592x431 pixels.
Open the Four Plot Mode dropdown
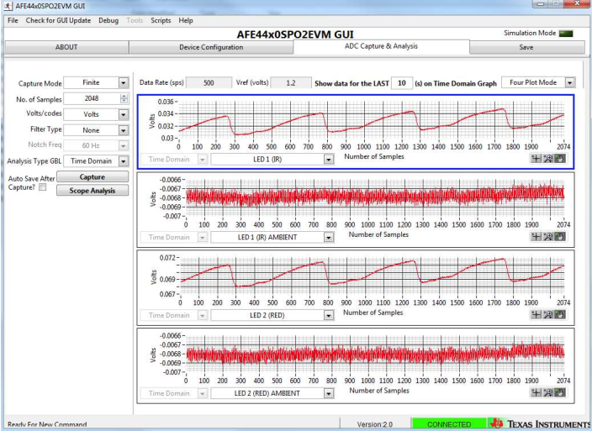click(569, 83)
